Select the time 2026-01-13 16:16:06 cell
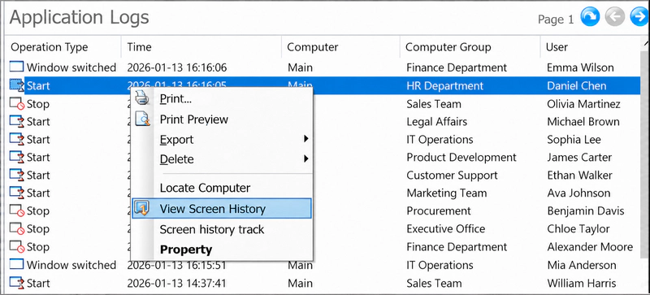 pyautogui.click(x=177, y=67)
